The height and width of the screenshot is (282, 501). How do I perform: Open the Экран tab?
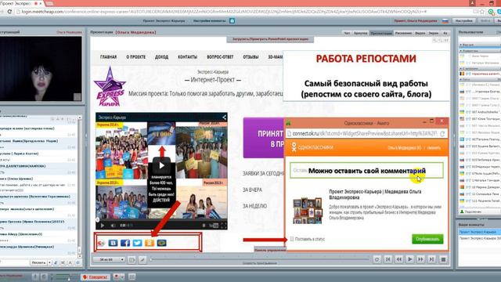coord(434,33)
